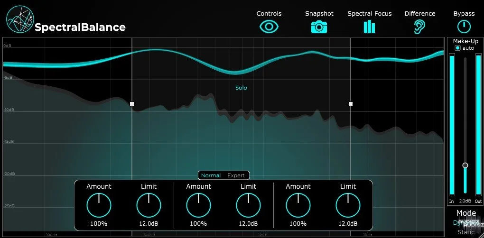This screenshot has height=238, width=484.
Task: Click the Make-Up label
Action: [x=465, y=41]
